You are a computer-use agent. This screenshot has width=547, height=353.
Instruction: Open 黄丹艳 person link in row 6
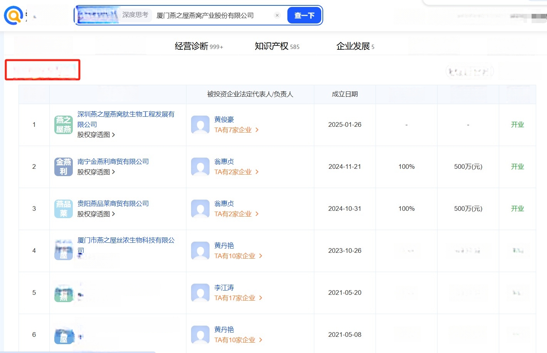pyautogui.click(x=224, y=329)
